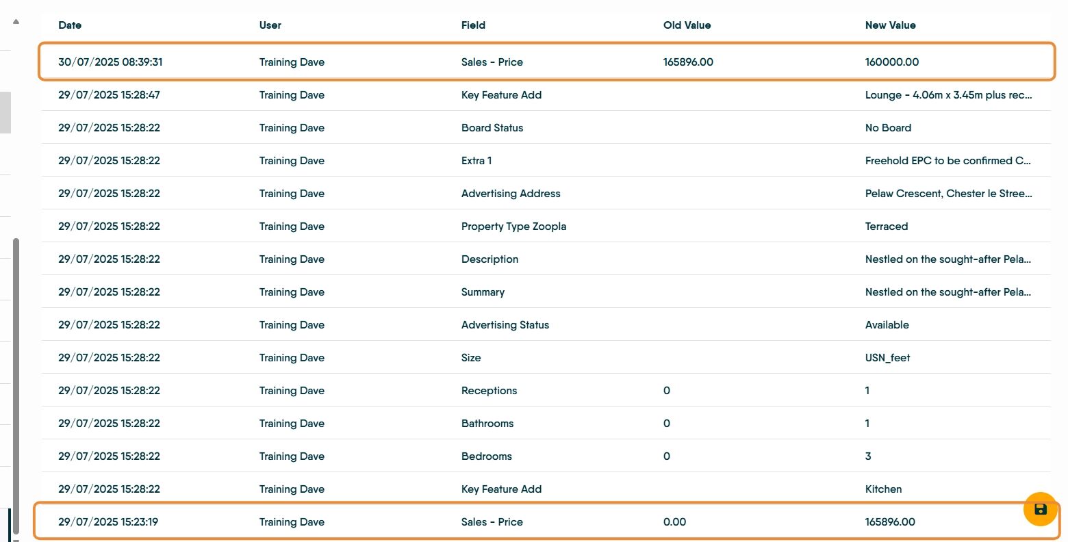Click the orange floppy-disk save button
This screenshot has width=1068, height=542.
[x=1041, y=509]
